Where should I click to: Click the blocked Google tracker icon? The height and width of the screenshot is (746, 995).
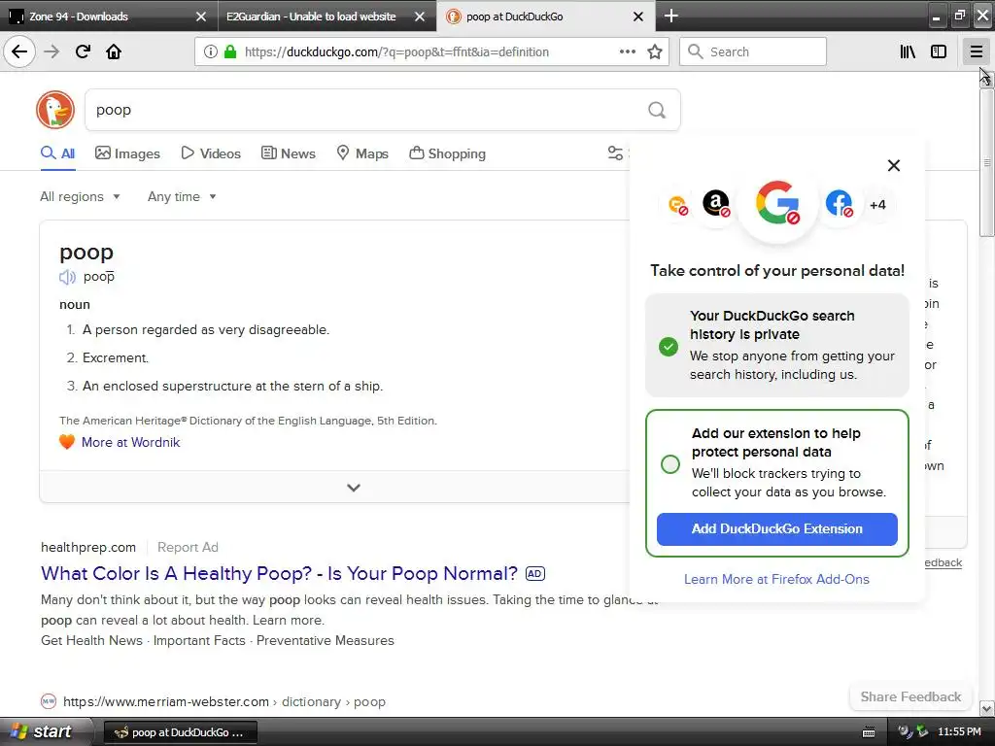(777, 203)
